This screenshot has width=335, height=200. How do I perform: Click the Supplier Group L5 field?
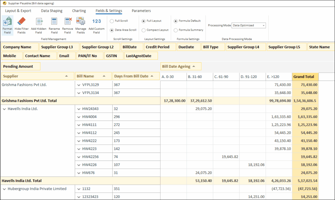(x=287, y=47)
